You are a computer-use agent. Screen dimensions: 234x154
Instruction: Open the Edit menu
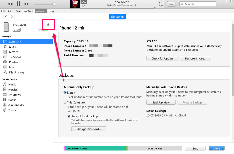point(10,11)
